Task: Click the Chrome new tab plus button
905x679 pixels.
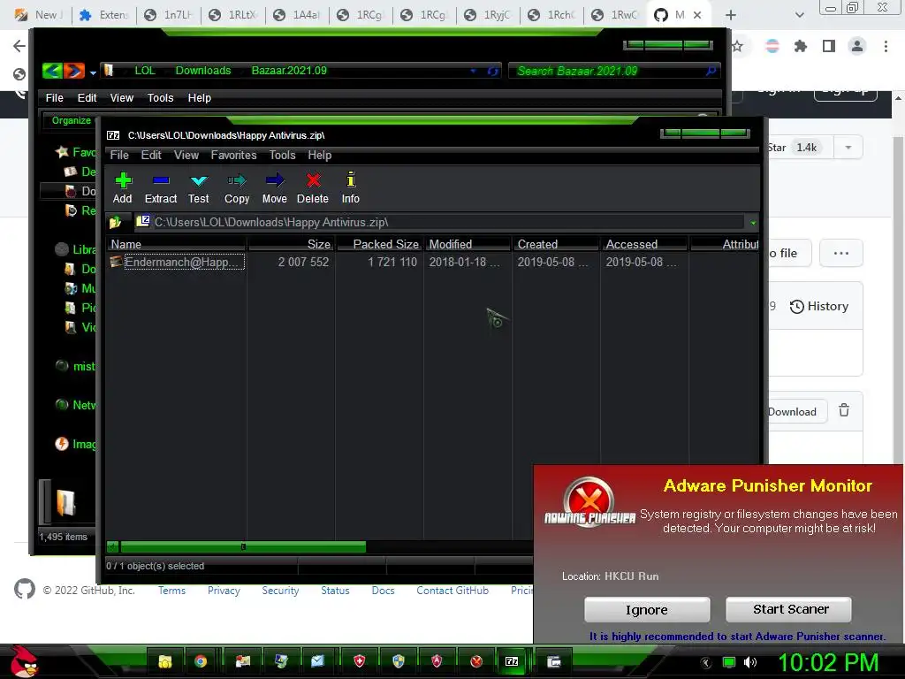Action: coord(731,15)
